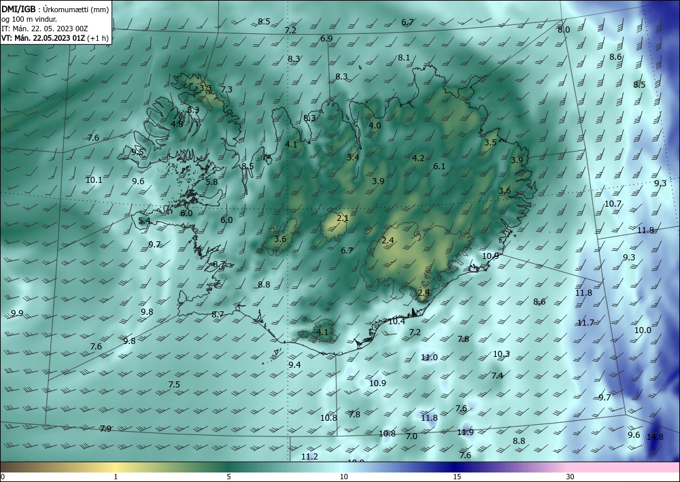Click the '5' tick on the color scale
The height and width of the screenshot is (482, 680).
[228, 477]
